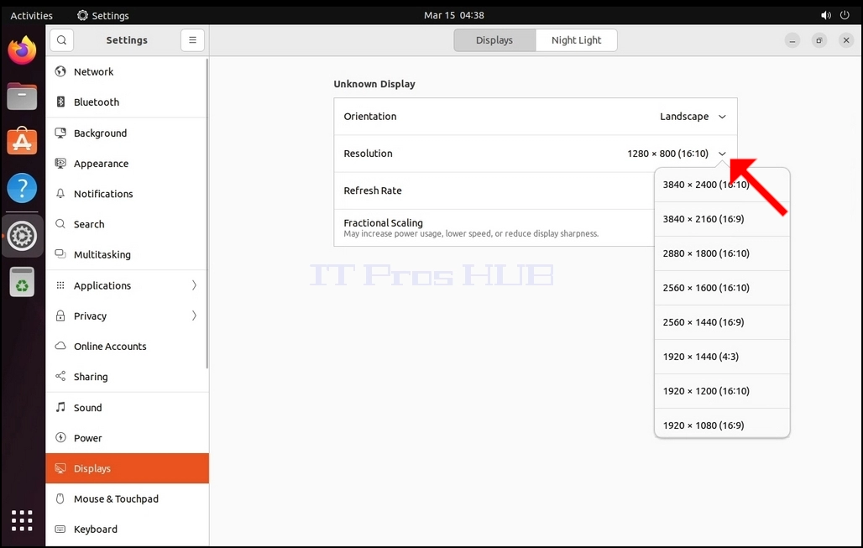Select 3840 × 2400 (16:10) resolution

pyautogui.click(x=722, y=185)
